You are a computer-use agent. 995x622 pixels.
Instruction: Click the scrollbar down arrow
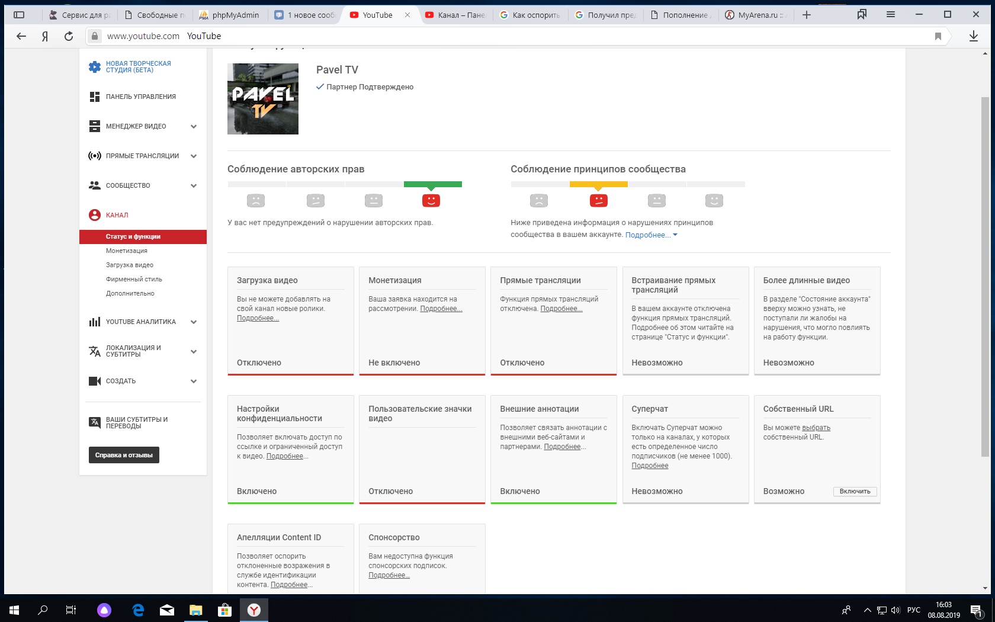tap(985, 588)
